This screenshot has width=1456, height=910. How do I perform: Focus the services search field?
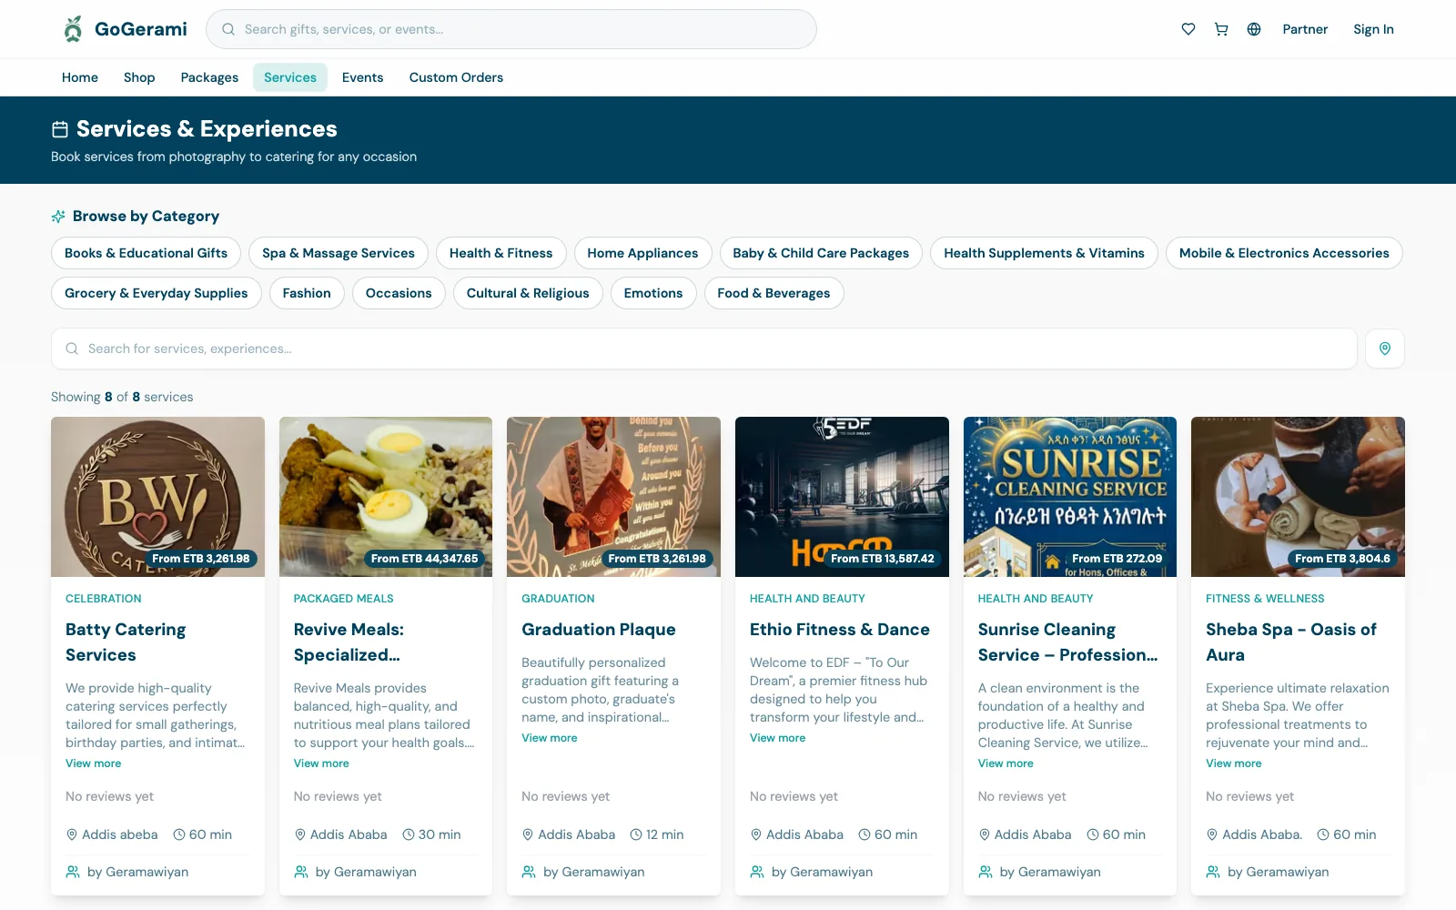704,349
